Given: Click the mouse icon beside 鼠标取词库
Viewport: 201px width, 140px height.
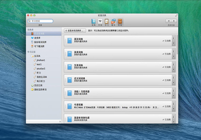Looking at the screenshot, I should [32, 42].
